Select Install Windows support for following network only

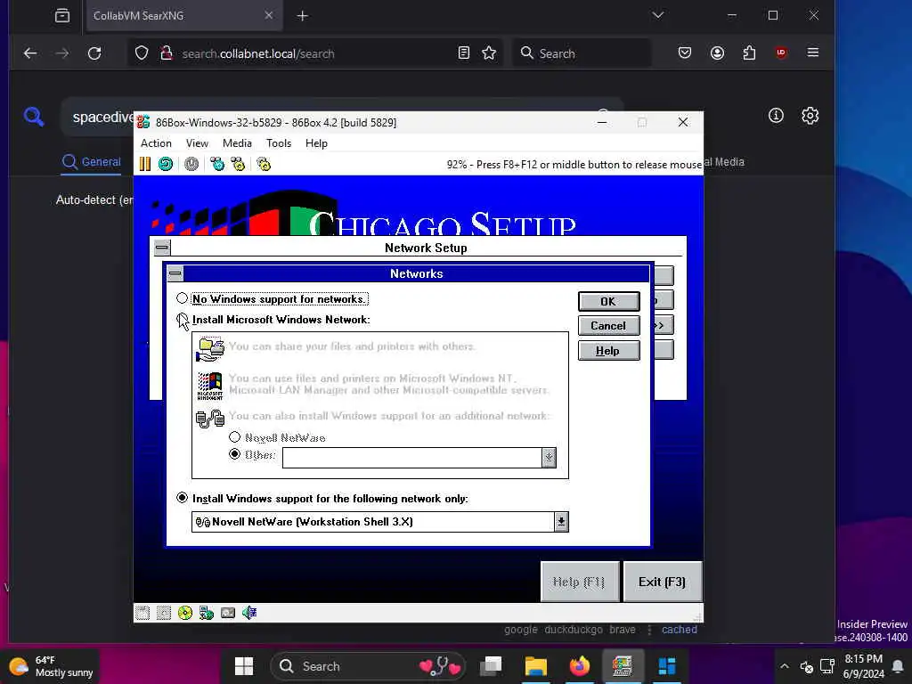click(182, 498)
